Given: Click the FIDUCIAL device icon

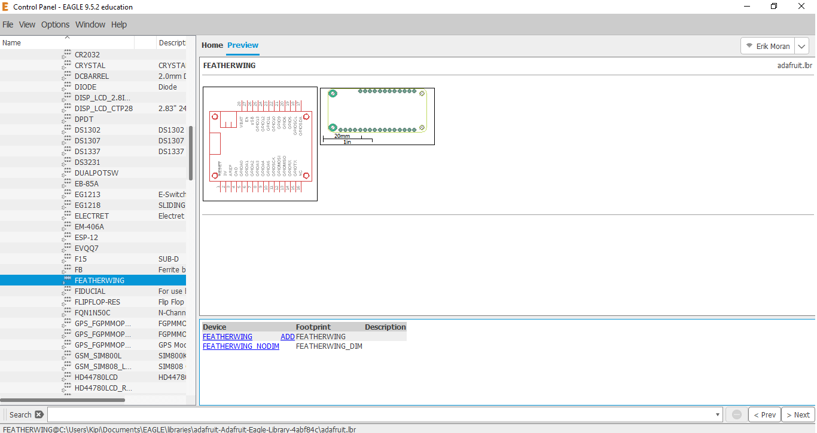Looking at the screenshot, I should [x=66, y=291].
